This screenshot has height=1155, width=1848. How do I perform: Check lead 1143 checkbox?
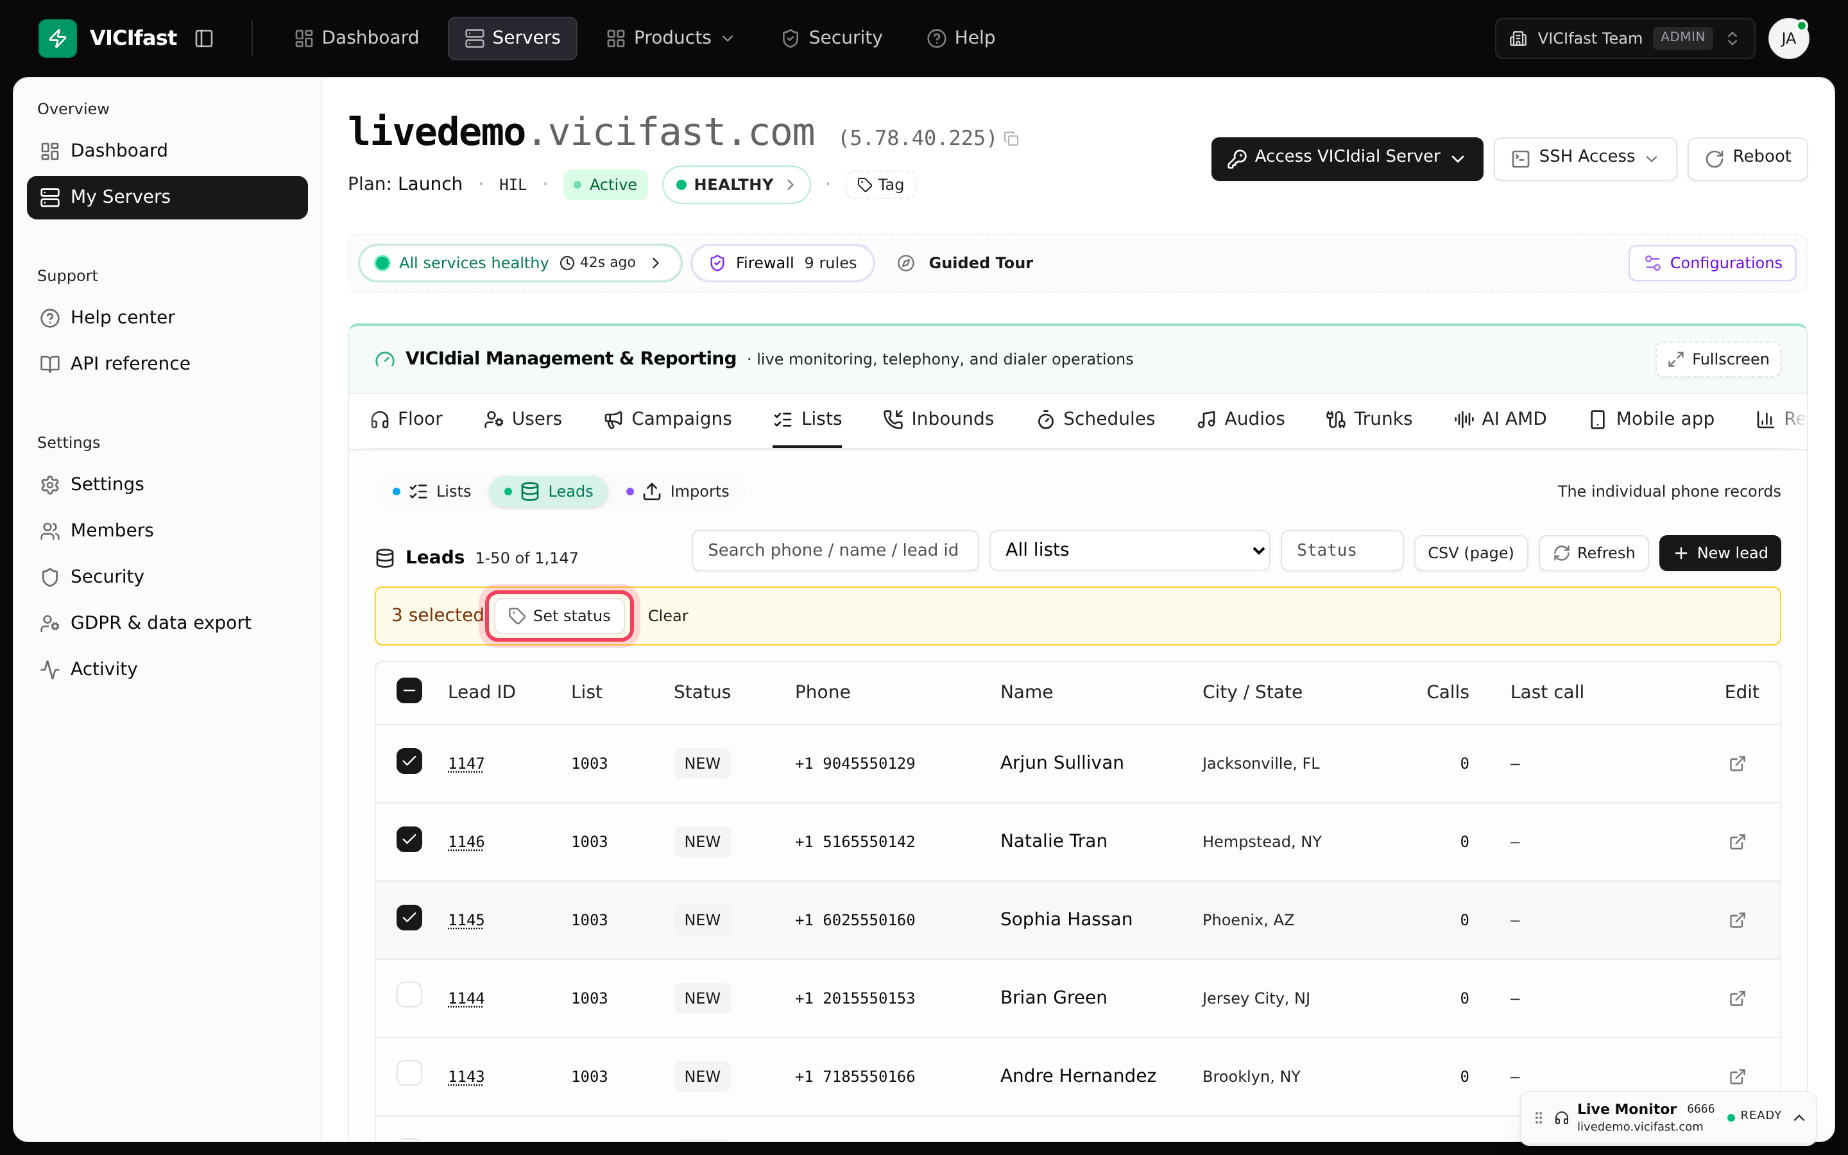click(409, 1072)
